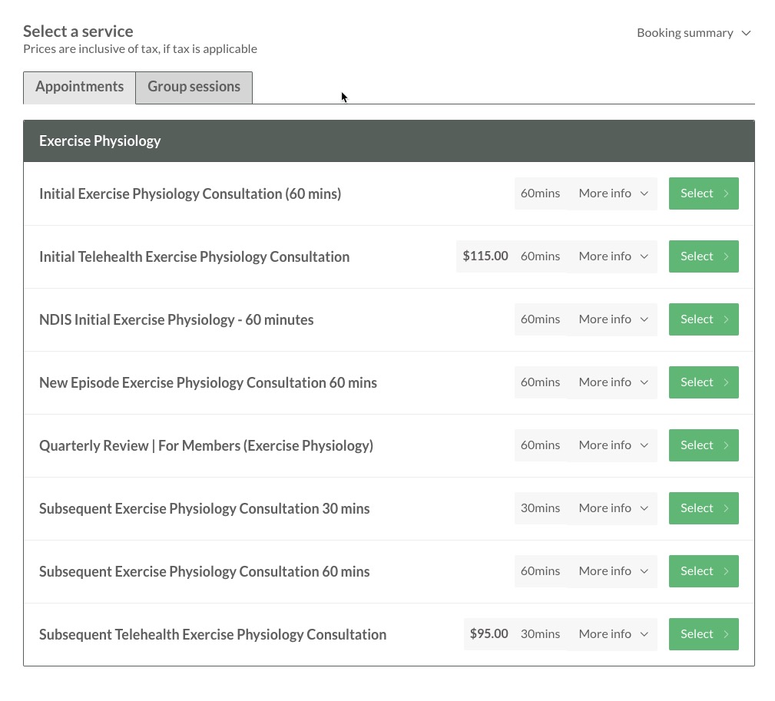Select Subsequent Telehealth Exercise Physiology Consultation
Viewport: 775px width, 701px height.
(x=704, y=634)
